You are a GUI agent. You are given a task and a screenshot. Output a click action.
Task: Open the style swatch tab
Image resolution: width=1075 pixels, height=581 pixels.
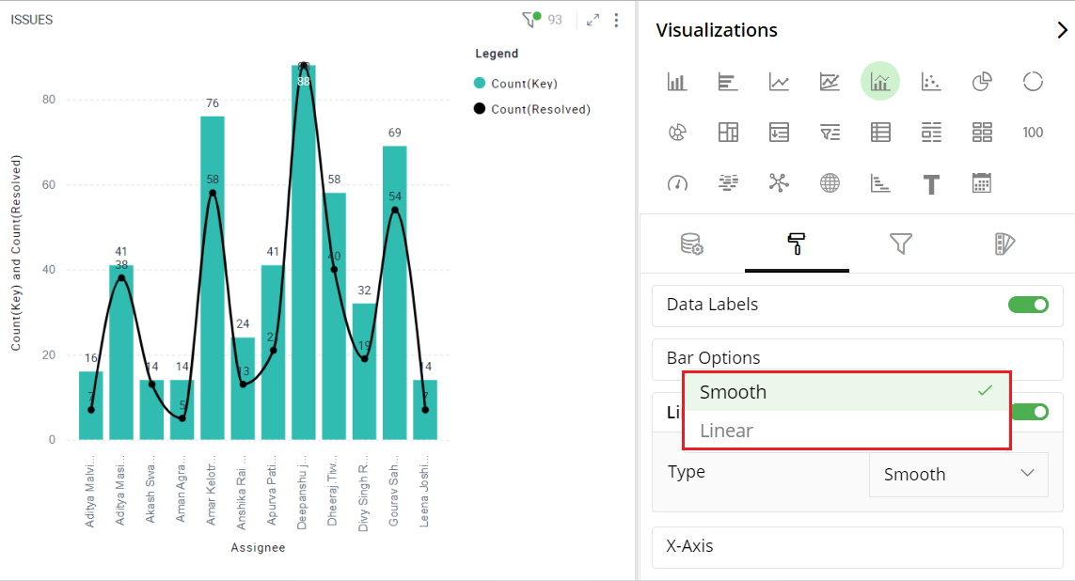pos(1004,243)
